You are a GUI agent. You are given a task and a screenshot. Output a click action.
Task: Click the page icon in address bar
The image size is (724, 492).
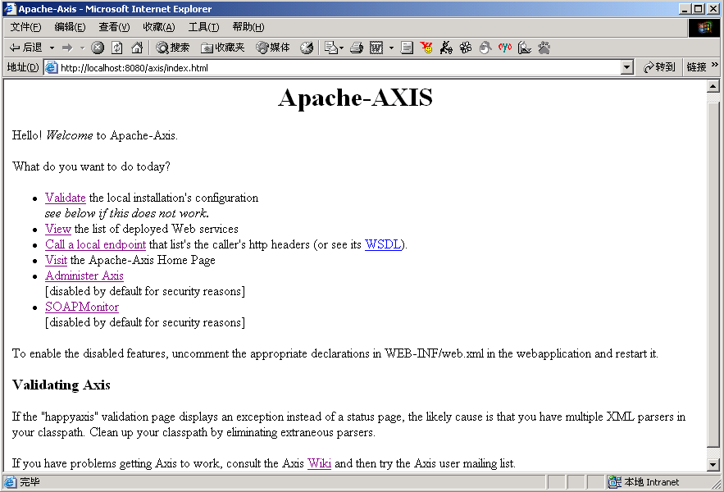(52, 67)
